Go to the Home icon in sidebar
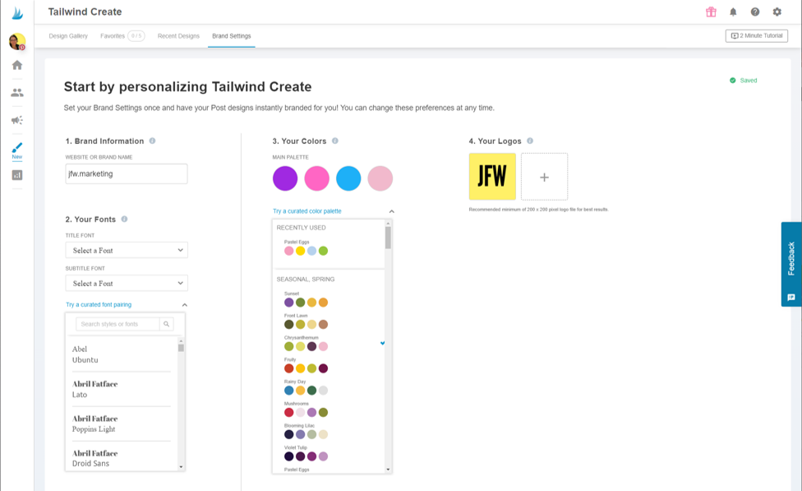 coord(17,65)
